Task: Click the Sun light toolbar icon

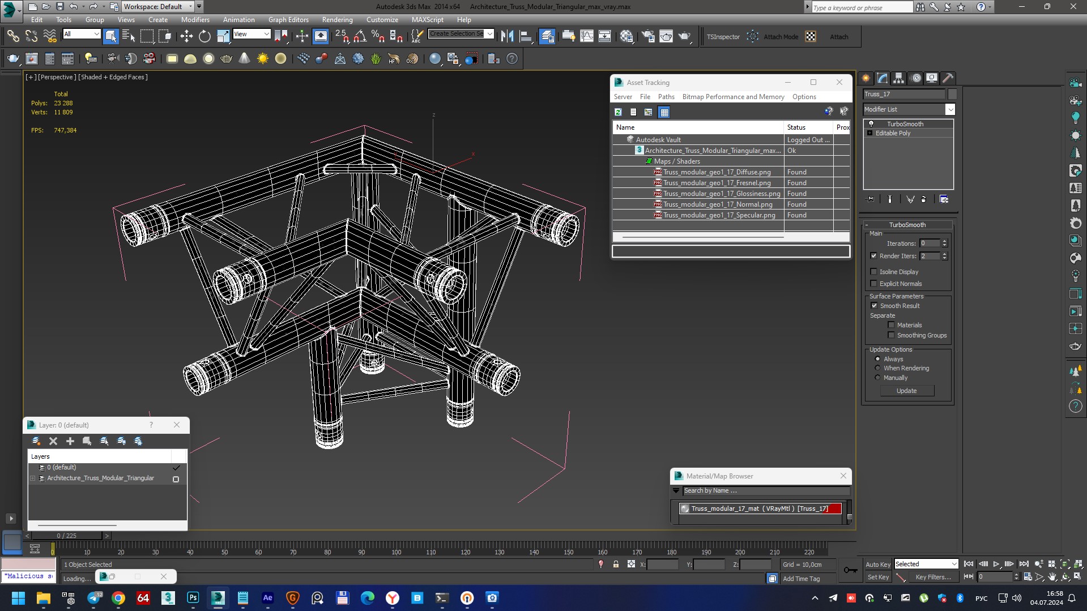Action: (263, 58)
